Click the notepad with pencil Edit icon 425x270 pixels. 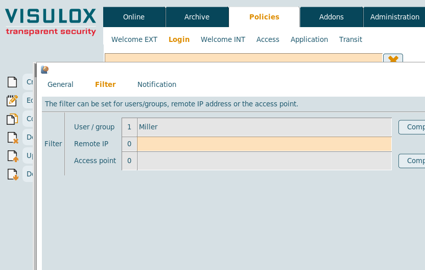tap(12, 101)
